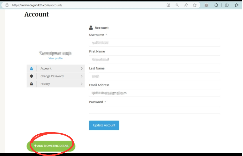Click the site lock icon in address bar
Viewport: 243px width, 156px height.
(7, 5)
